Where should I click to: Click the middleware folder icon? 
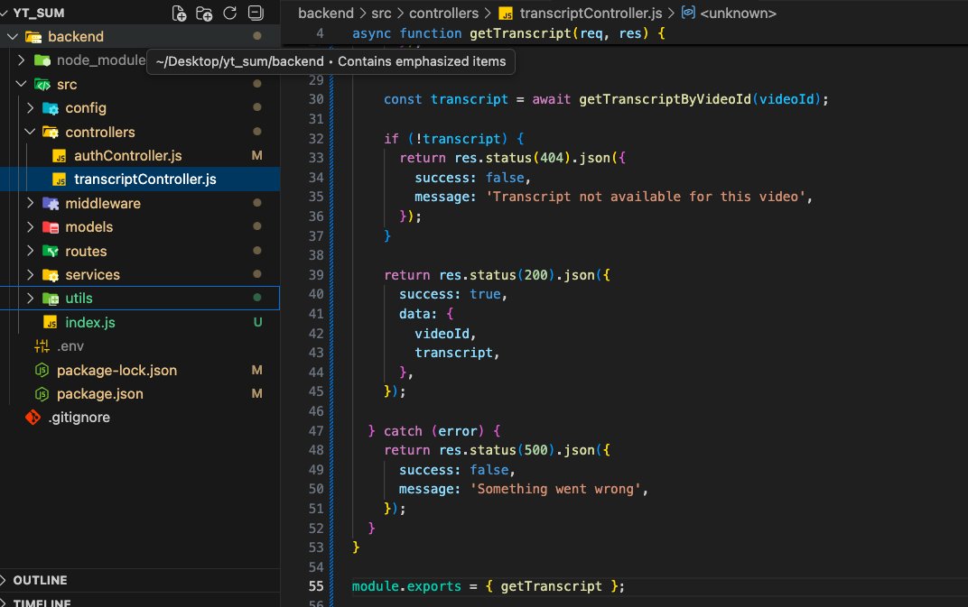pyautogui.click(x=51, y=204)
